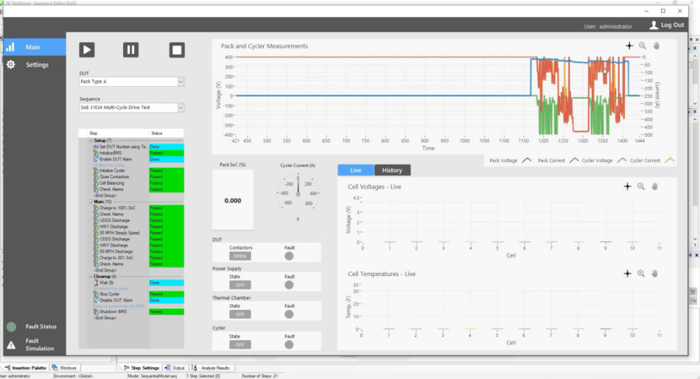Click the Log Out button
Viewport: 700px width, 379px height.
click(666, 25)
